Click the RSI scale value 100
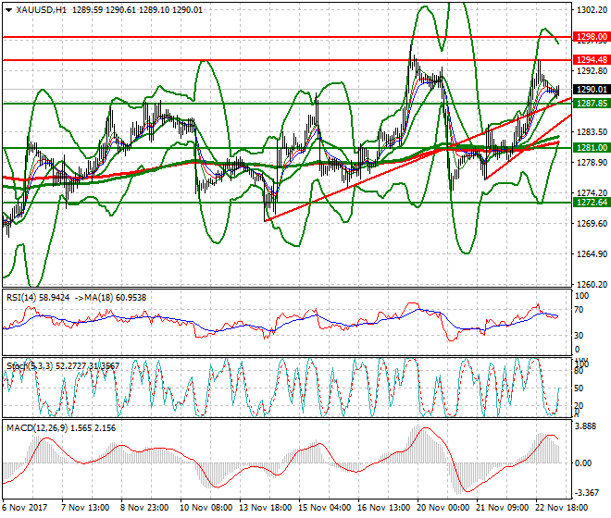 582,297
